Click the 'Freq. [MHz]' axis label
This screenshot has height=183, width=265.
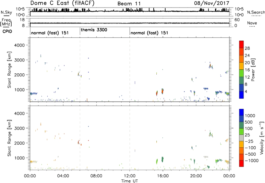6,22
